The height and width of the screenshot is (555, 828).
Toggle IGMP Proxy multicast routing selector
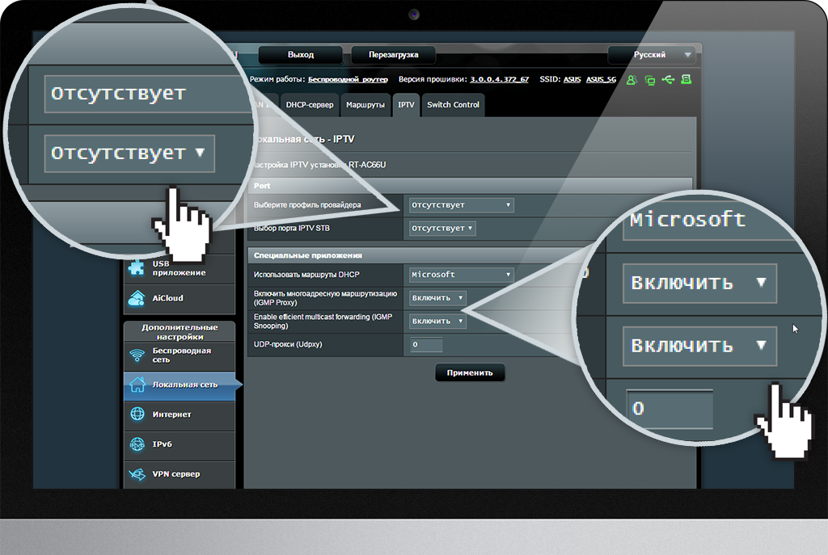pyautogui.click(x=438, y=298)
